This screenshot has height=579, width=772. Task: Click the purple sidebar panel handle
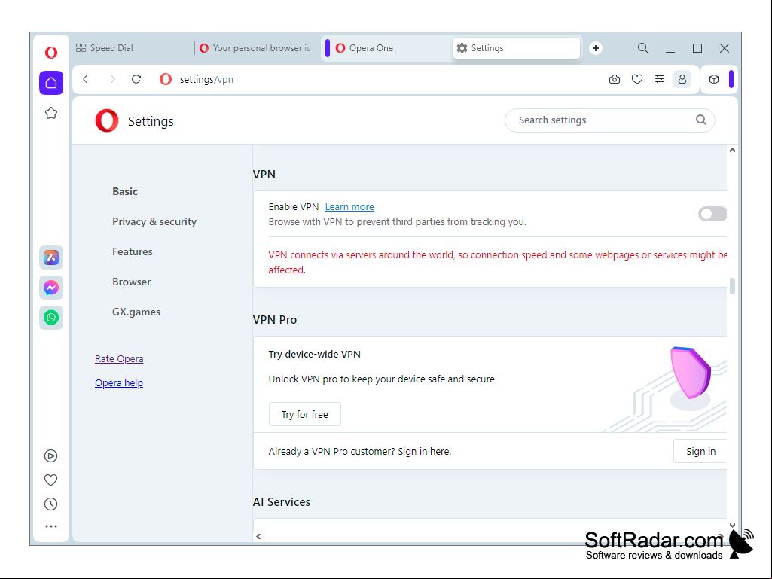[x=731, y=79]
